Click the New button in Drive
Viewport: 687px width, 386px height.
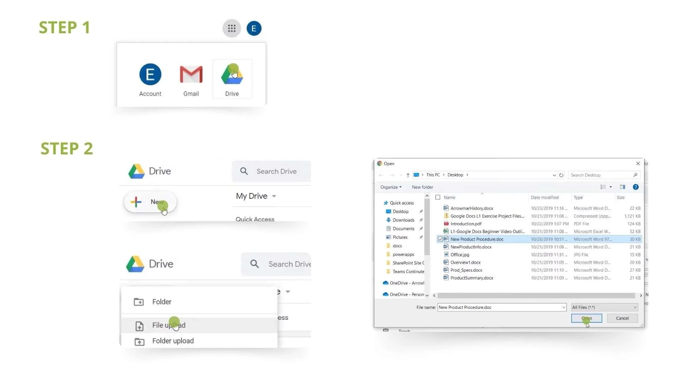pyautogui.click(x=150, y=202)
